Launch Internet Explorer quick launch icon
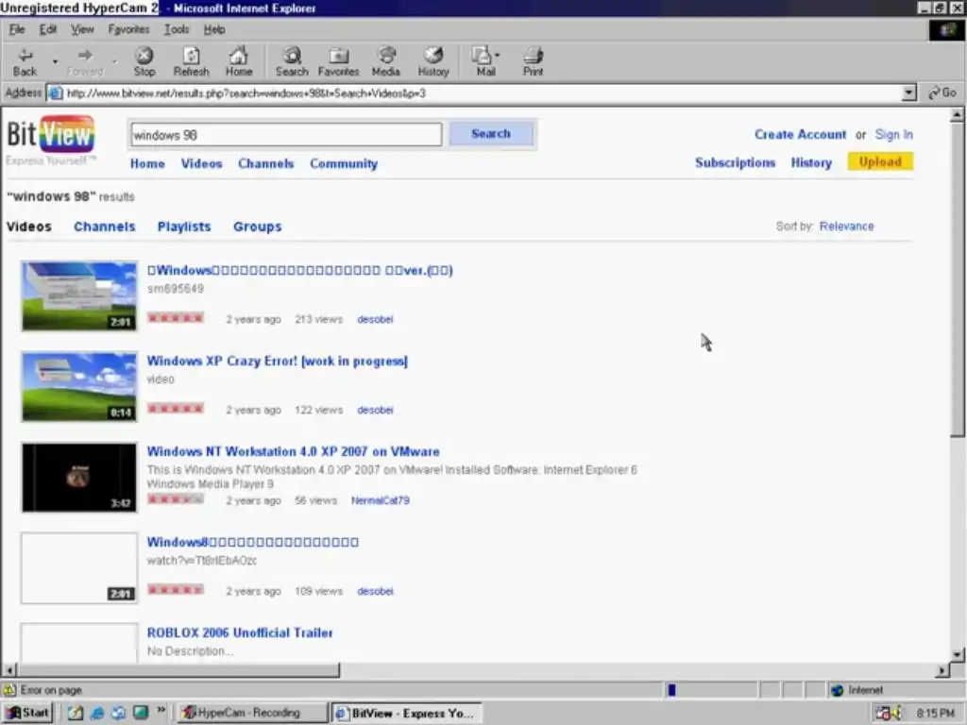The height and width of the screenshot is (725, 967). click(x=97, y=713)
